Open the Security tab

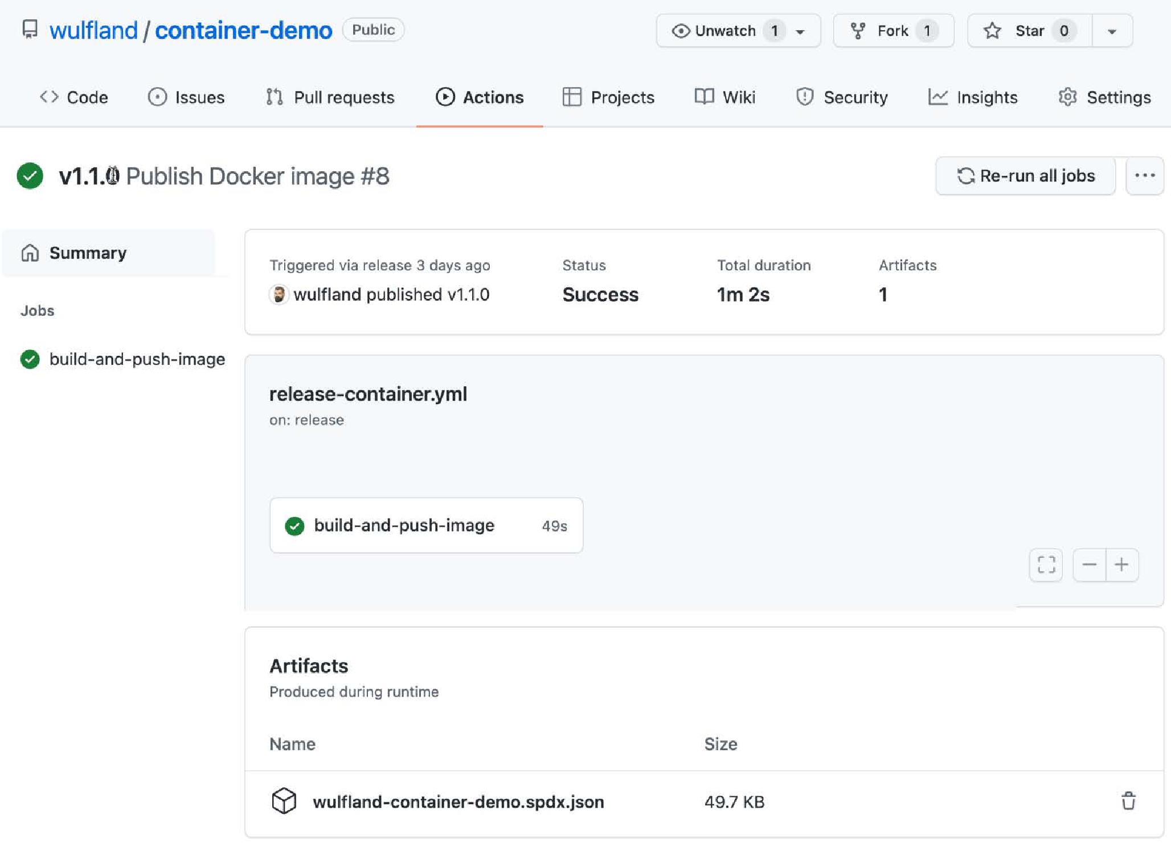pyautogui.click(x=842, y=97)
